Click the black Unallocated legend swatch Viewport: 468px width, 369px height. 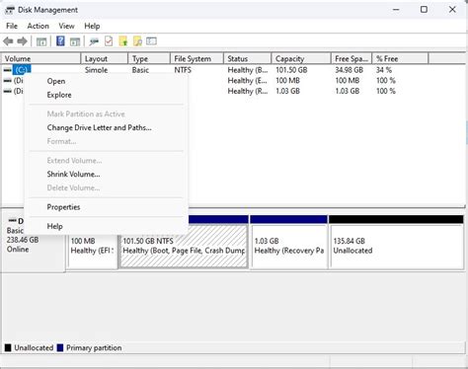[x=8, y=348]
